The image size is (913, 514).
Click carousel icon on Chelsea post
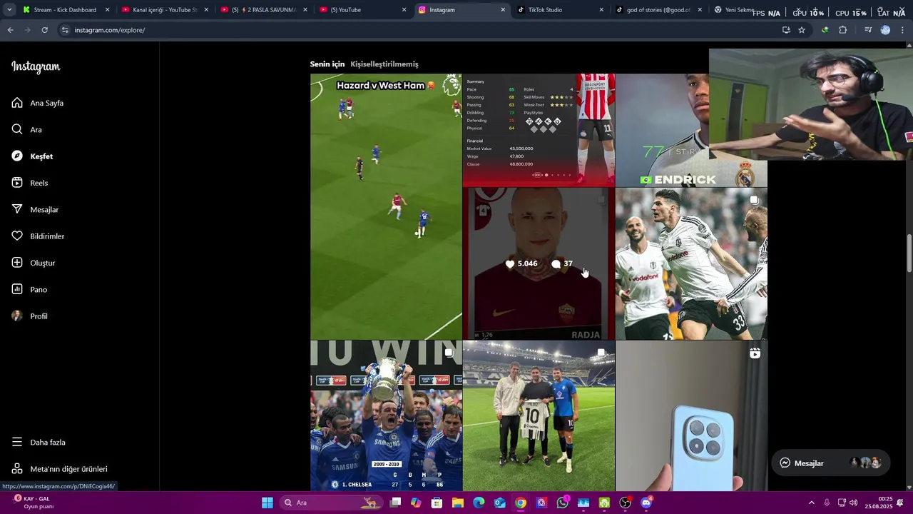coord(449,353)
